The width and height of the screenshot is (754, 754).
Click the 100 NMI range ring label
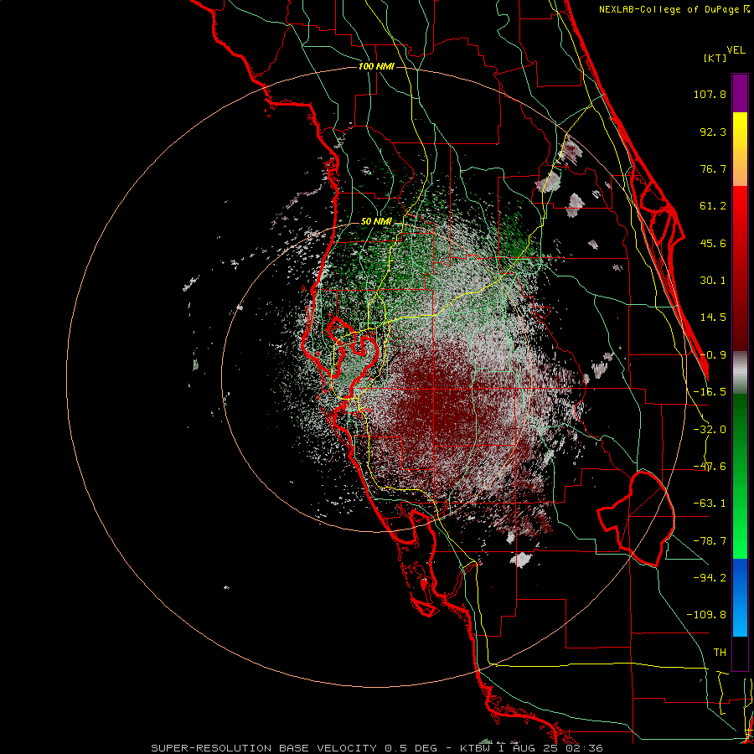376,66
